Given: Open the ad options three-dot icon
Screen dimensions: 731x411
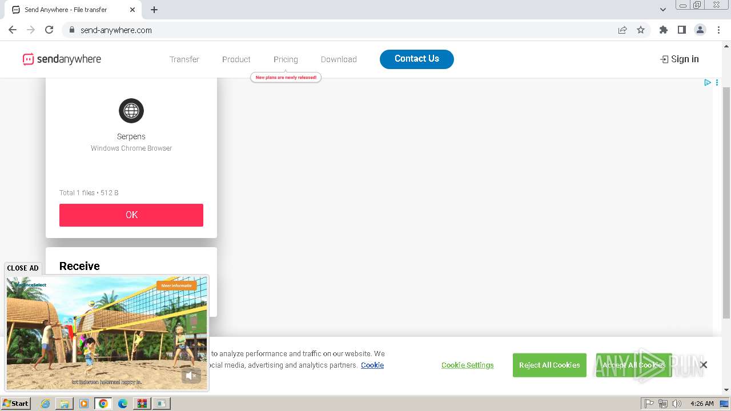Looking at the screenshot, I should 717,83.
